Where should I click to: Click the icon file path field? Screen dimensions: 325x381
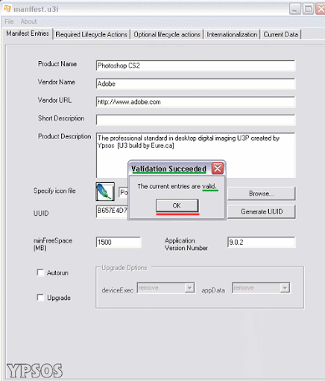coord(124,193)
